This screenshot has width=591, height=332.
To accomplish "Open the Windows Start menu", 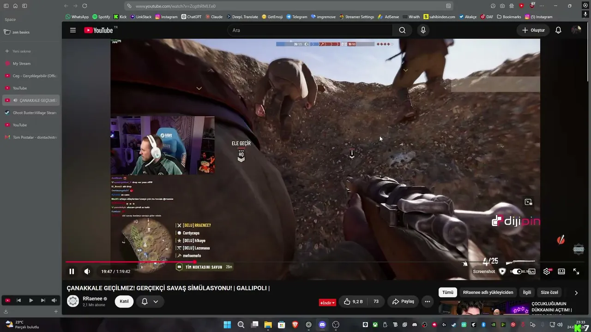I will (227, 325).
